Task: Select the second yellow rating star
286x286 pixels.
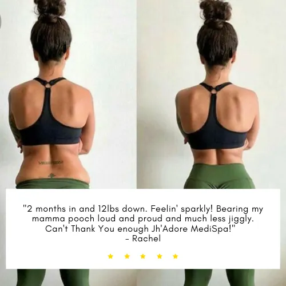Action: (x=127, y=256)
